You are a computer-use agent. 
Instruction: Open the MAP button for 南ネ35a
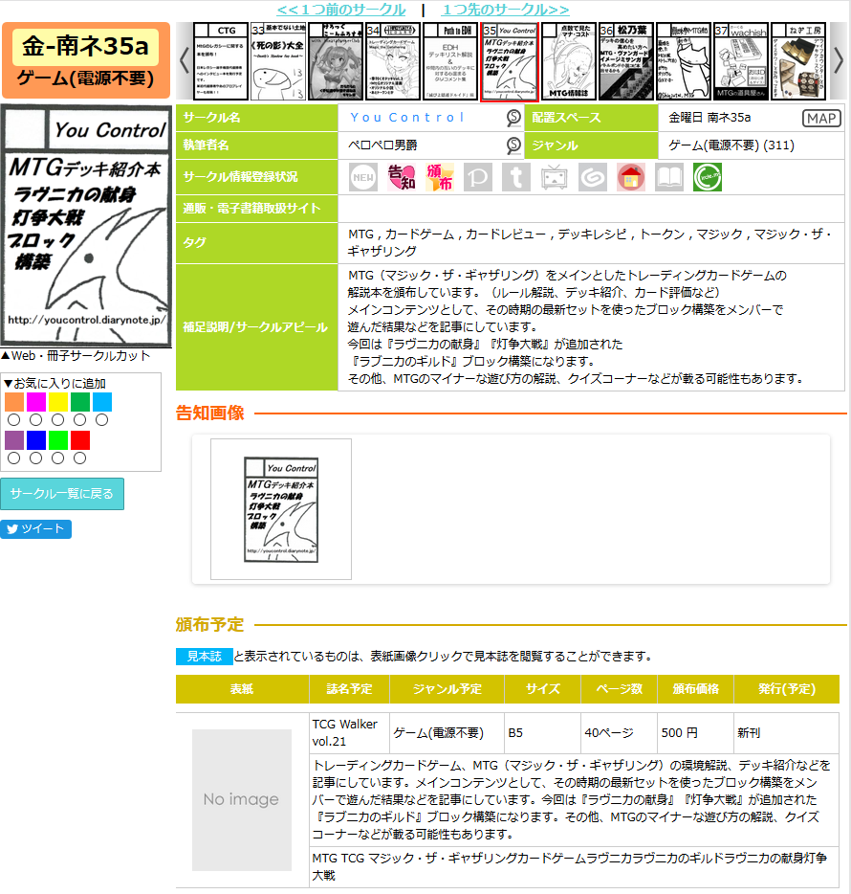pyautogui.click(x=822, y=118)
